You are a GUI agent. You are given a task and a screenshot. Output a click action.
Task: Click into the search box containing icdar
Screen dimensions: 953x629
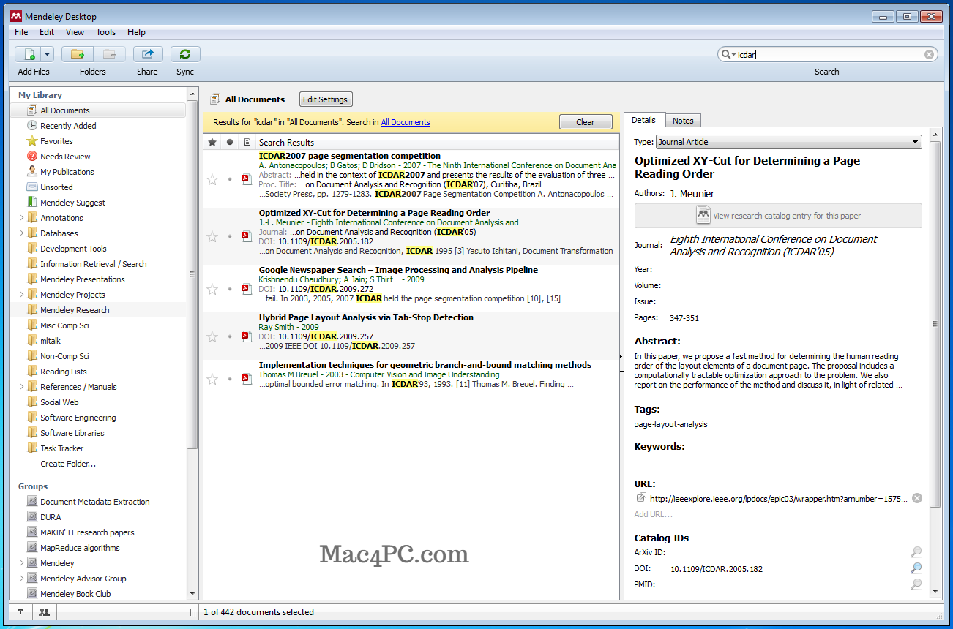[827, 54]
